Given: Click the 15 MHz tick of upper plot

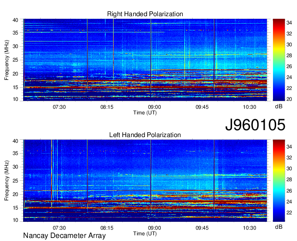Looking at the screenshot, I should tap(16, 87).
